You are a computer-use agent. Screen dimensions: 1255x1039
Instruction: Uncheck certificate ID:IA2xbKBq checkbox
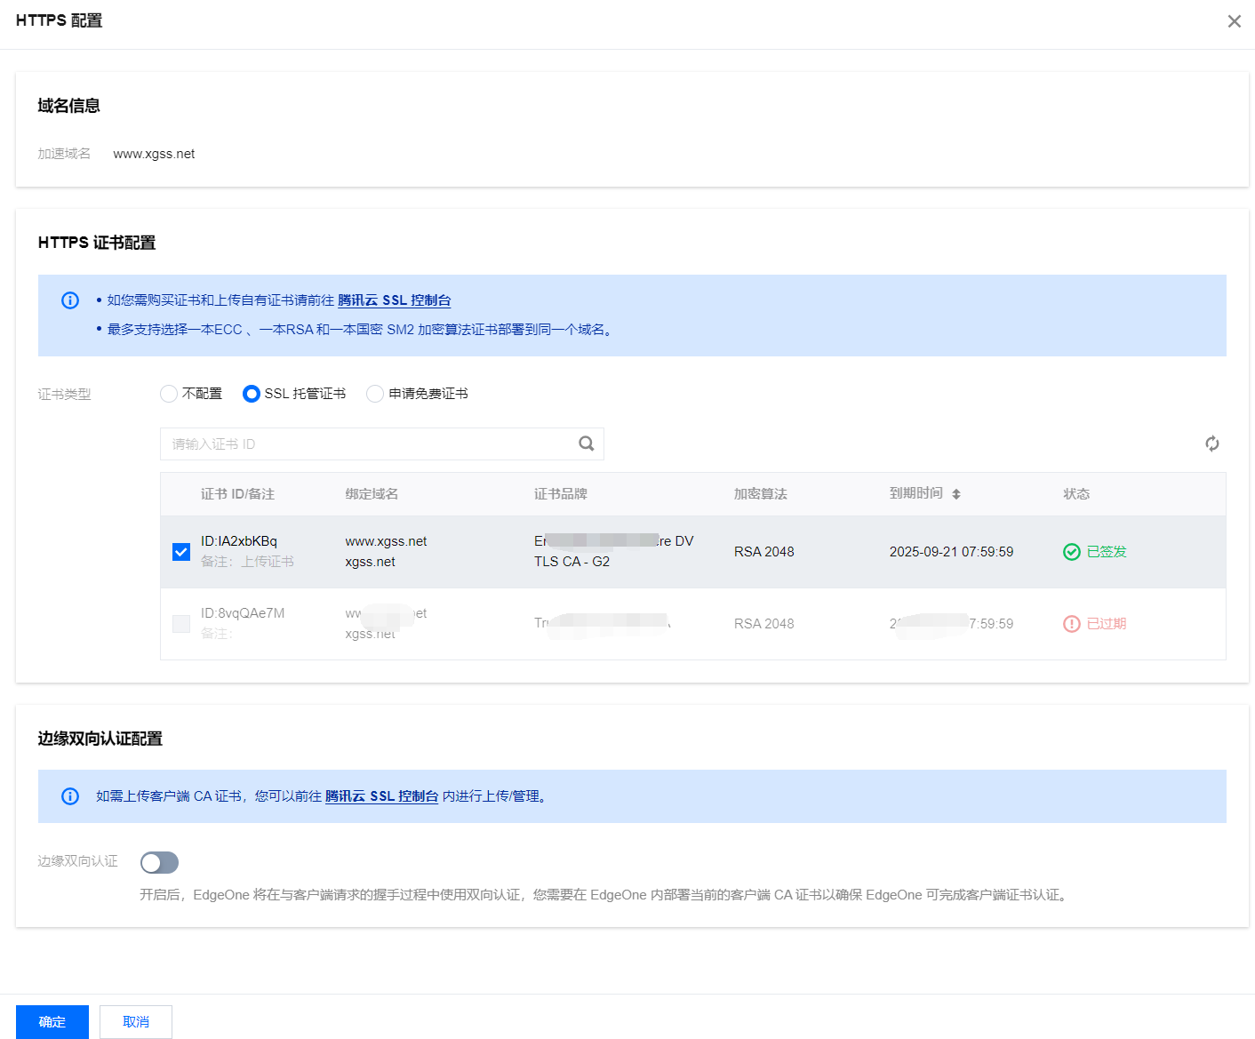[x=181, y=552]
